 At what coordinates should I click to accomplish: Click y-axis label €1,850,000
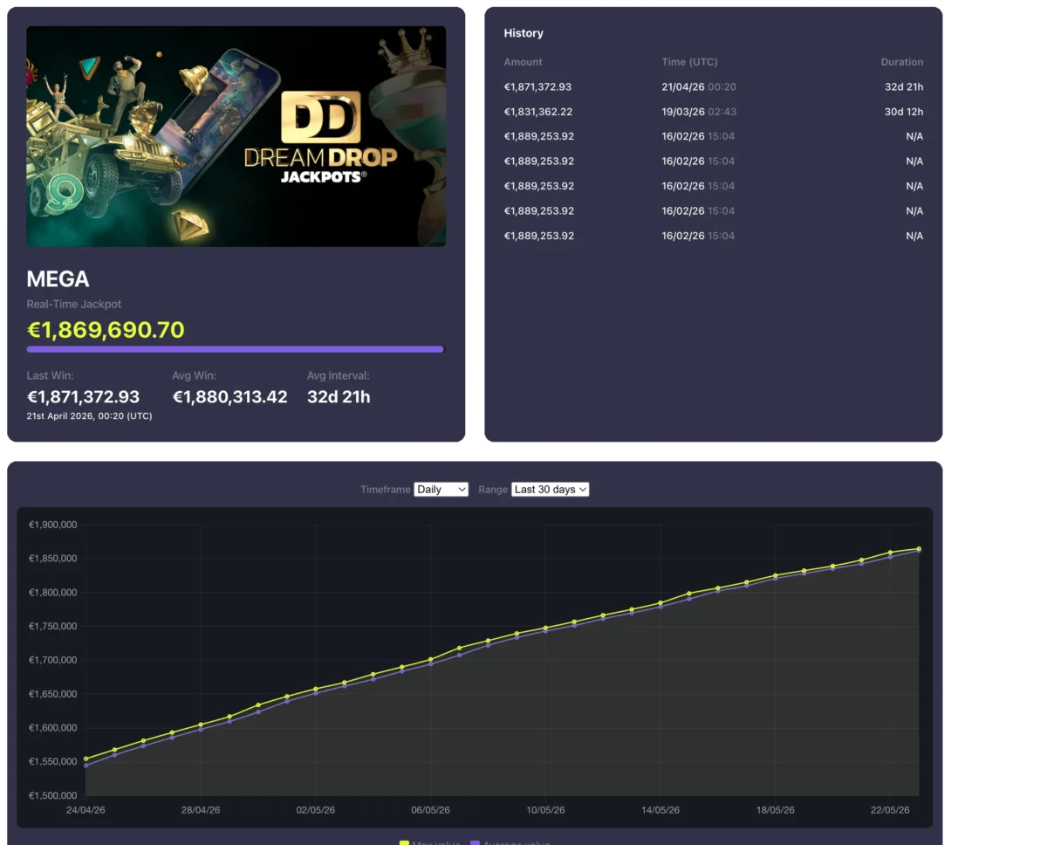tap(53, 559)
